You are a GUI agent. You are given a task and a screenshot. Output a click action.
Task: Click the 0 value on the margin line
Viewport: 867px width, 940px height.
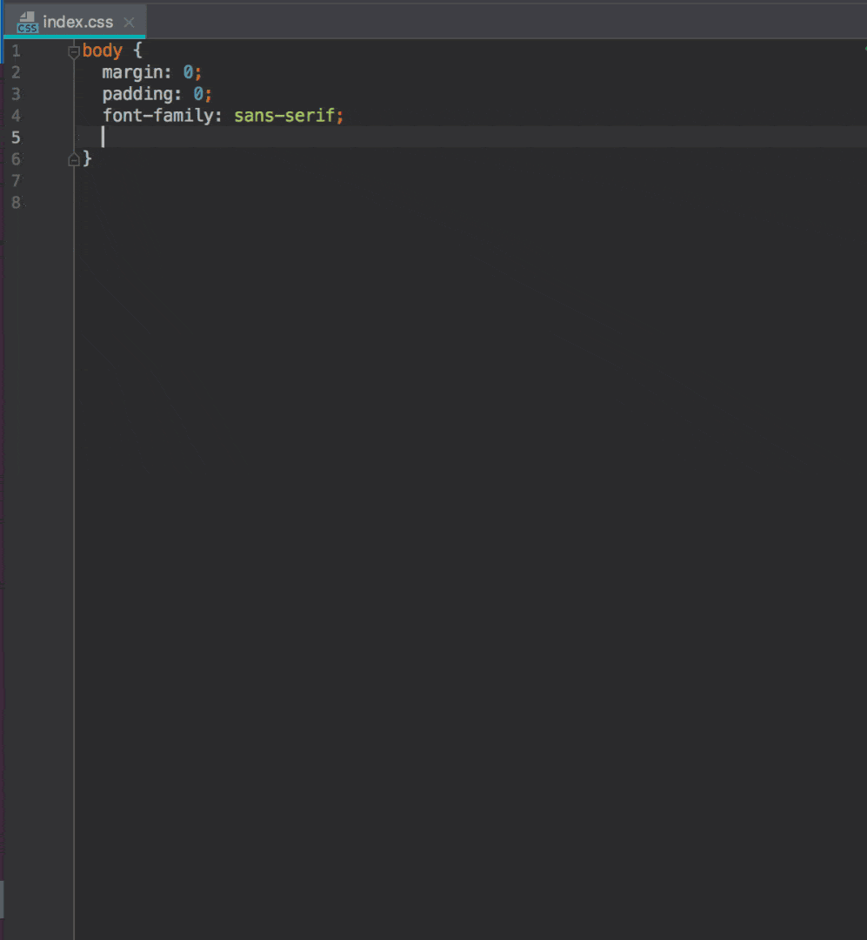pos(188,72)
